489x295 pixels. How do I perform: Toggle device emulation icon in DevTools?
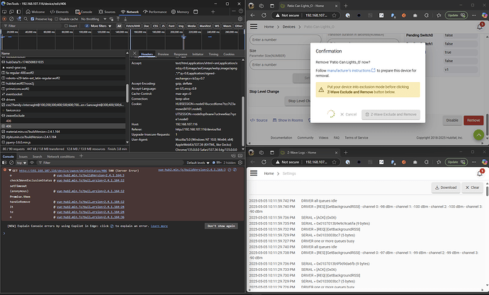[x=11, y=12]
